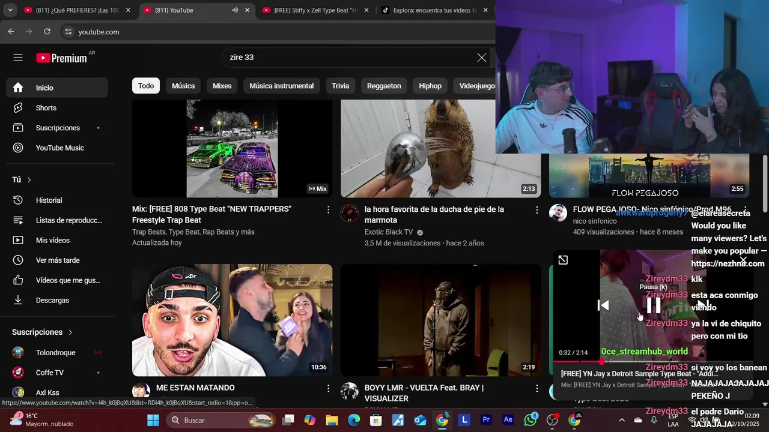Clear the search box with the X

point(482,58)
